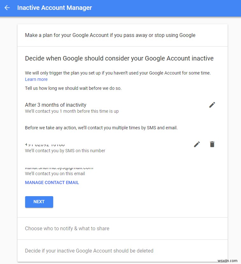The width and height of the screenshot is (241, 264).
Task: Click the NEXT button
Action: 39,202
